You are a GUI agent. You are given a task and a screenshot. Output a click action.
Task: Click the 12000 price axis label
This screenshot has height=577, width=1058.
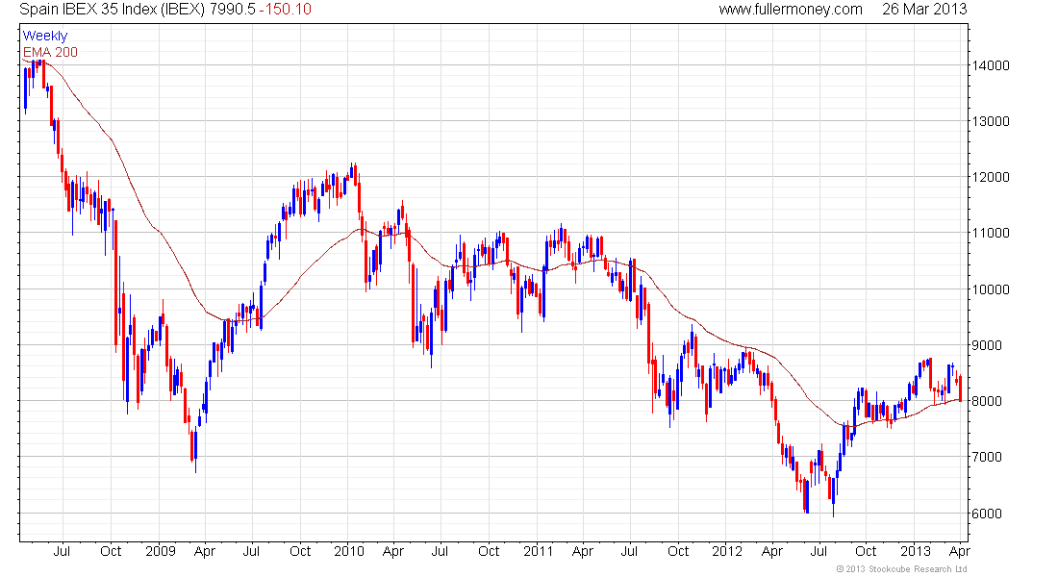[x=991, y=178]
